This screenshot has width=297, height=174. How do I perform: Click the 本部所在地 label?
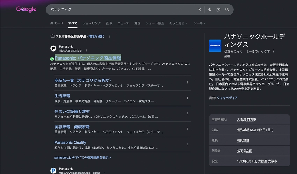click(219, 119)
